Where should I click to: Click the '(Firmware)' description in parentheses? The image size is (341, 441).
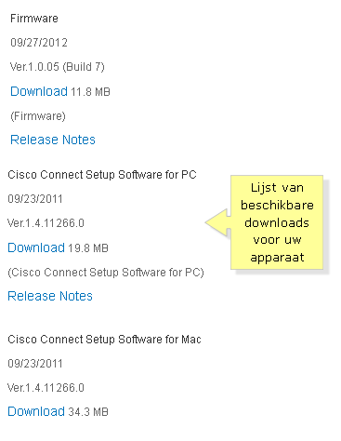point(38,116)
